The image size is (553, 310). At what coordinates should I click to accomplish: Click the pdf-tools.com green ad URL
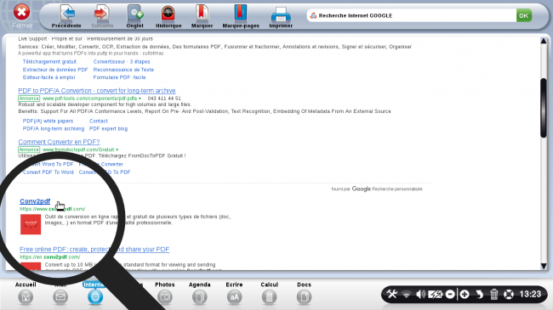tap(89, 99)
